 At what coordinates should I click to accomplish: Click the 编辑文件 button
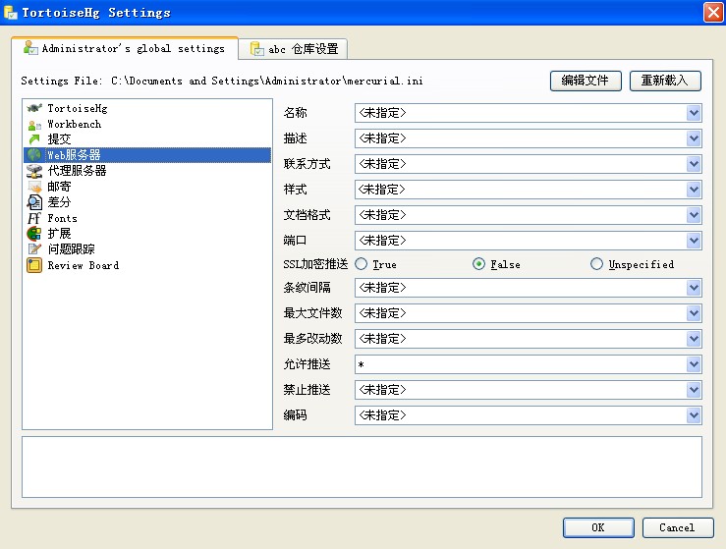[x=586, y=81]
